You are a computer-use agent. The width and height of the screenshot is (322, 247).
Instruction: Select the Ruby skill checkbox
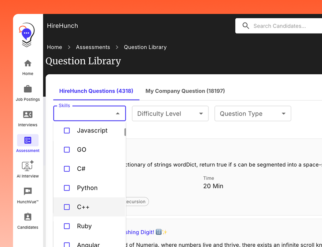point(67,226)
